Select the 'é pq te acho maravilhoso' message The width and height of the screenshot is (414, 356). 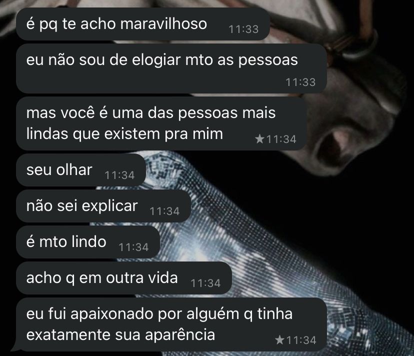coord(143,24)
